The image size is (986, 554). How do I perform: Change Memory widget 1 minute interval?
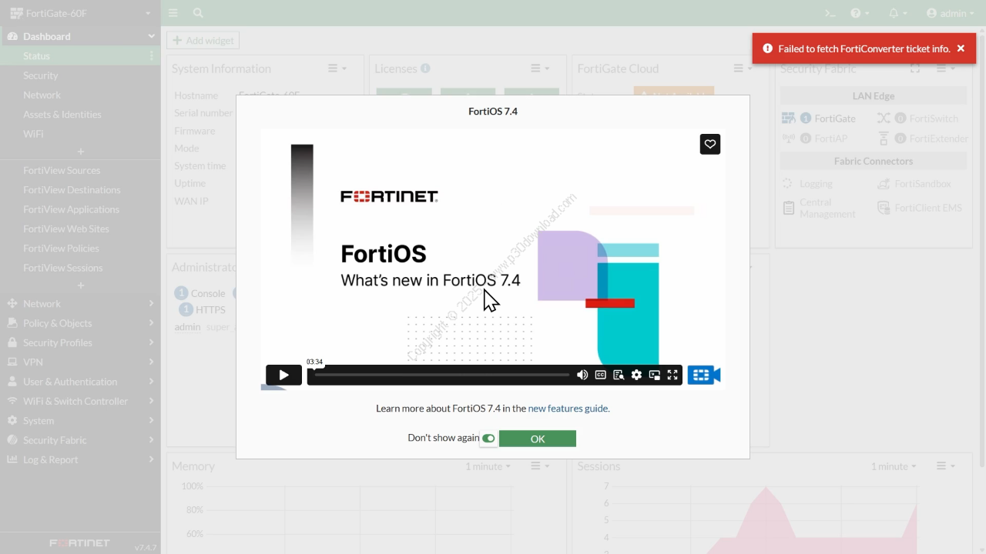pyautogui.click(x=488, y=466)
